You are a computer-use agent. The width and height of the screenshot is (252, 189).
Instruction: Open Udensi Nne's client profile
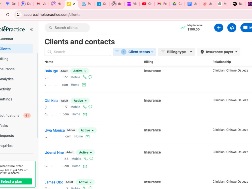point(54,152)
